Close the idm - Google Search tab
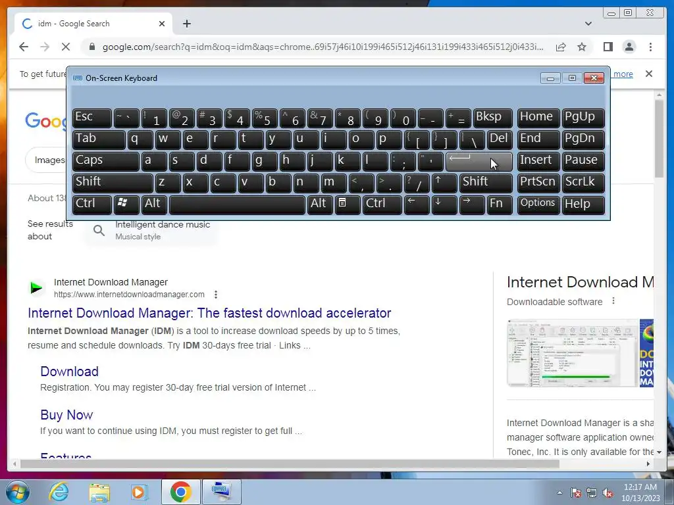This screenshot has height=505, width=674. [162, 24]
